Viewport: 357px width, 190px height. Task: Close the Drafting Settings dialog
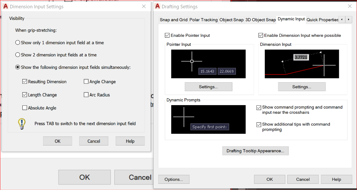[x=350, y=6]
